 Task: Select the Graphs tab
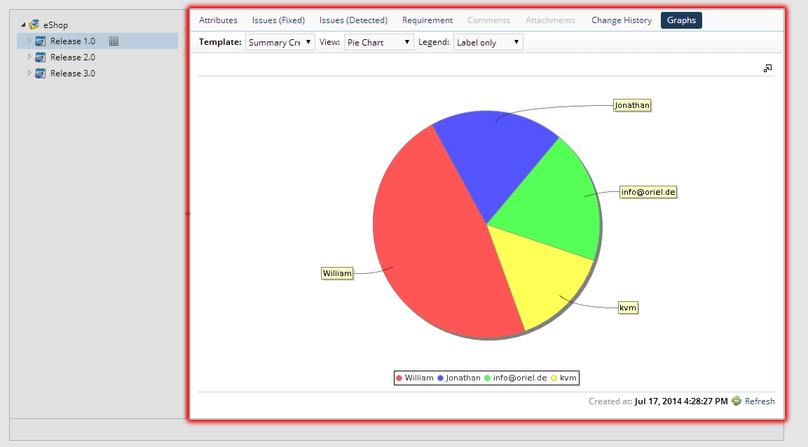(681, 20)
